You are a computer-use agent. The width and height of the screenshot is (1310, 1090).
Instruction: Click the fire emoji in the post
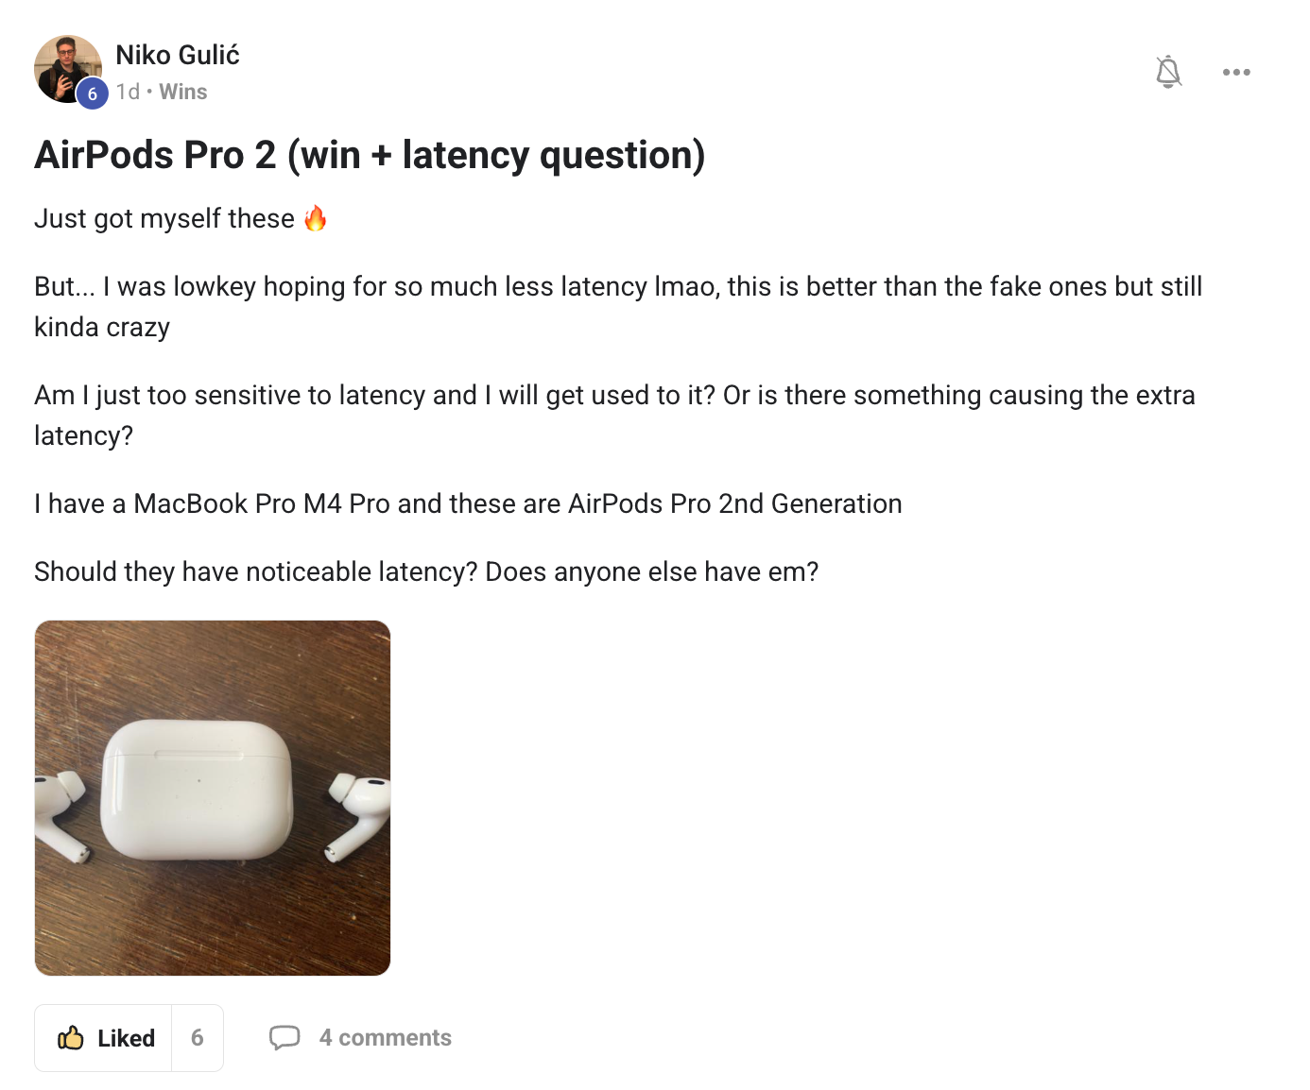[316, 218]
